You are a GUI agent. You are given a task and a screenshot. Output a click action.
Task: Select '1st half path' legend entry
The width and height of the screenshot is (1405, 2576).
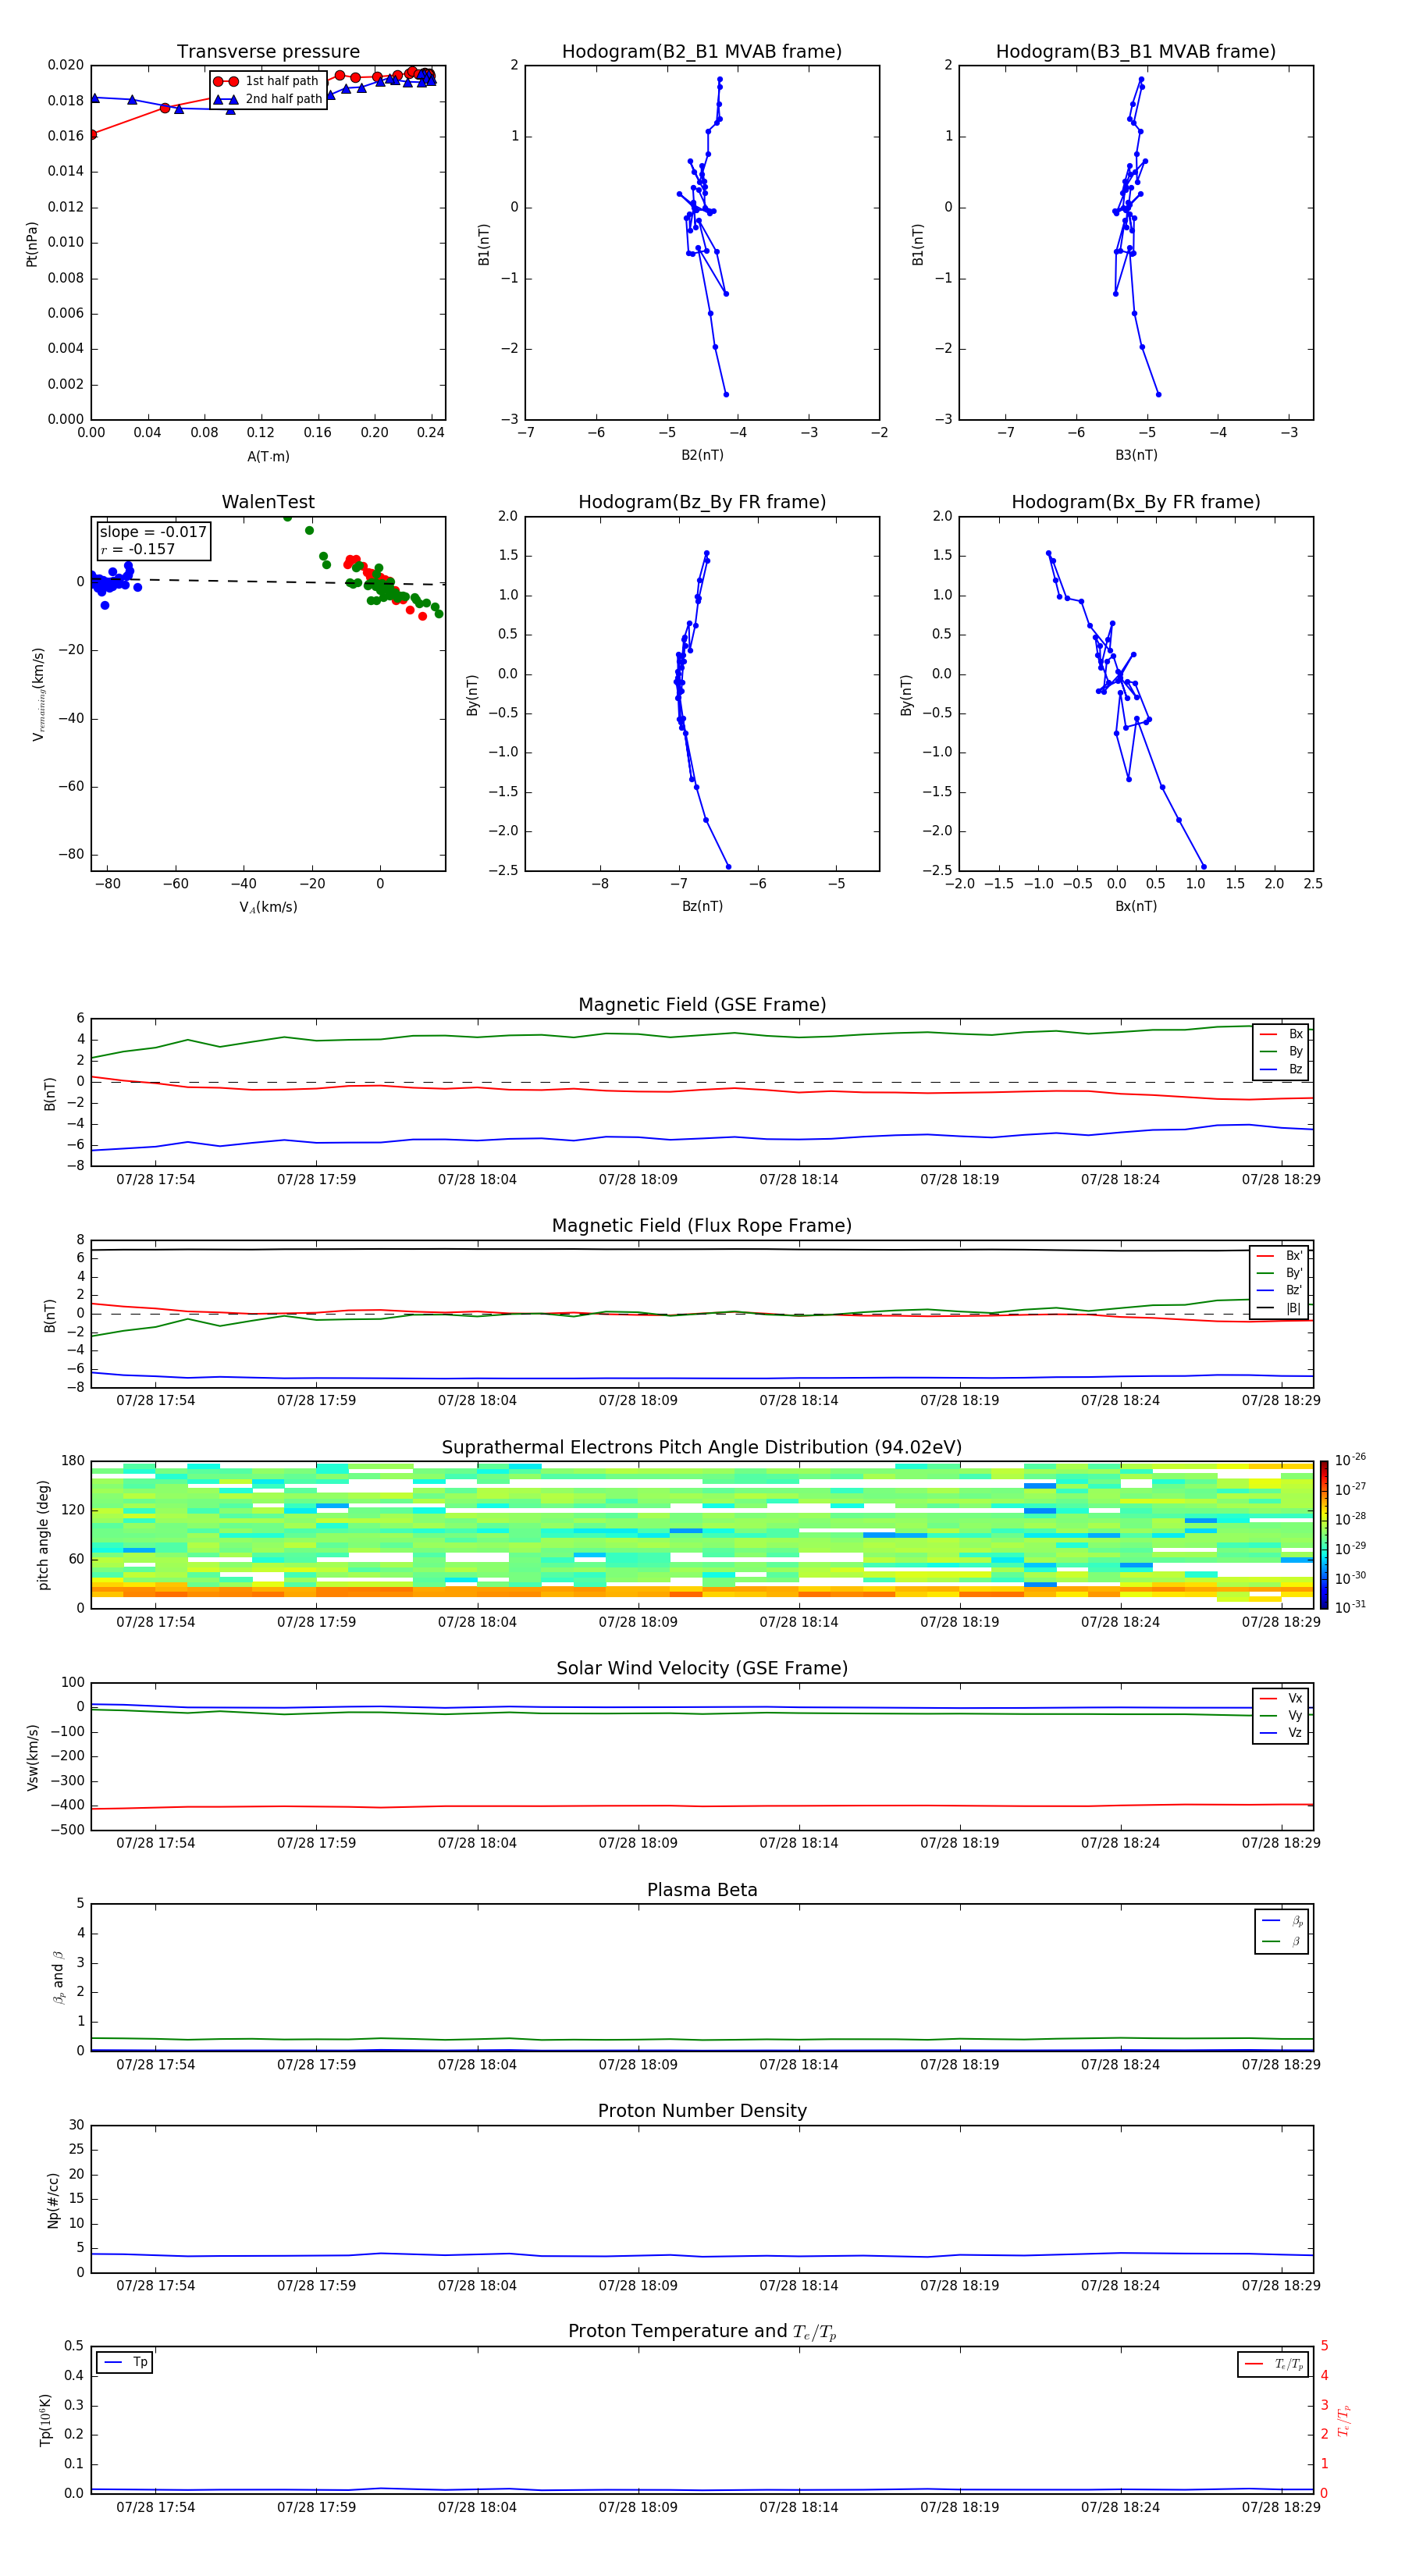click(267, 81)
